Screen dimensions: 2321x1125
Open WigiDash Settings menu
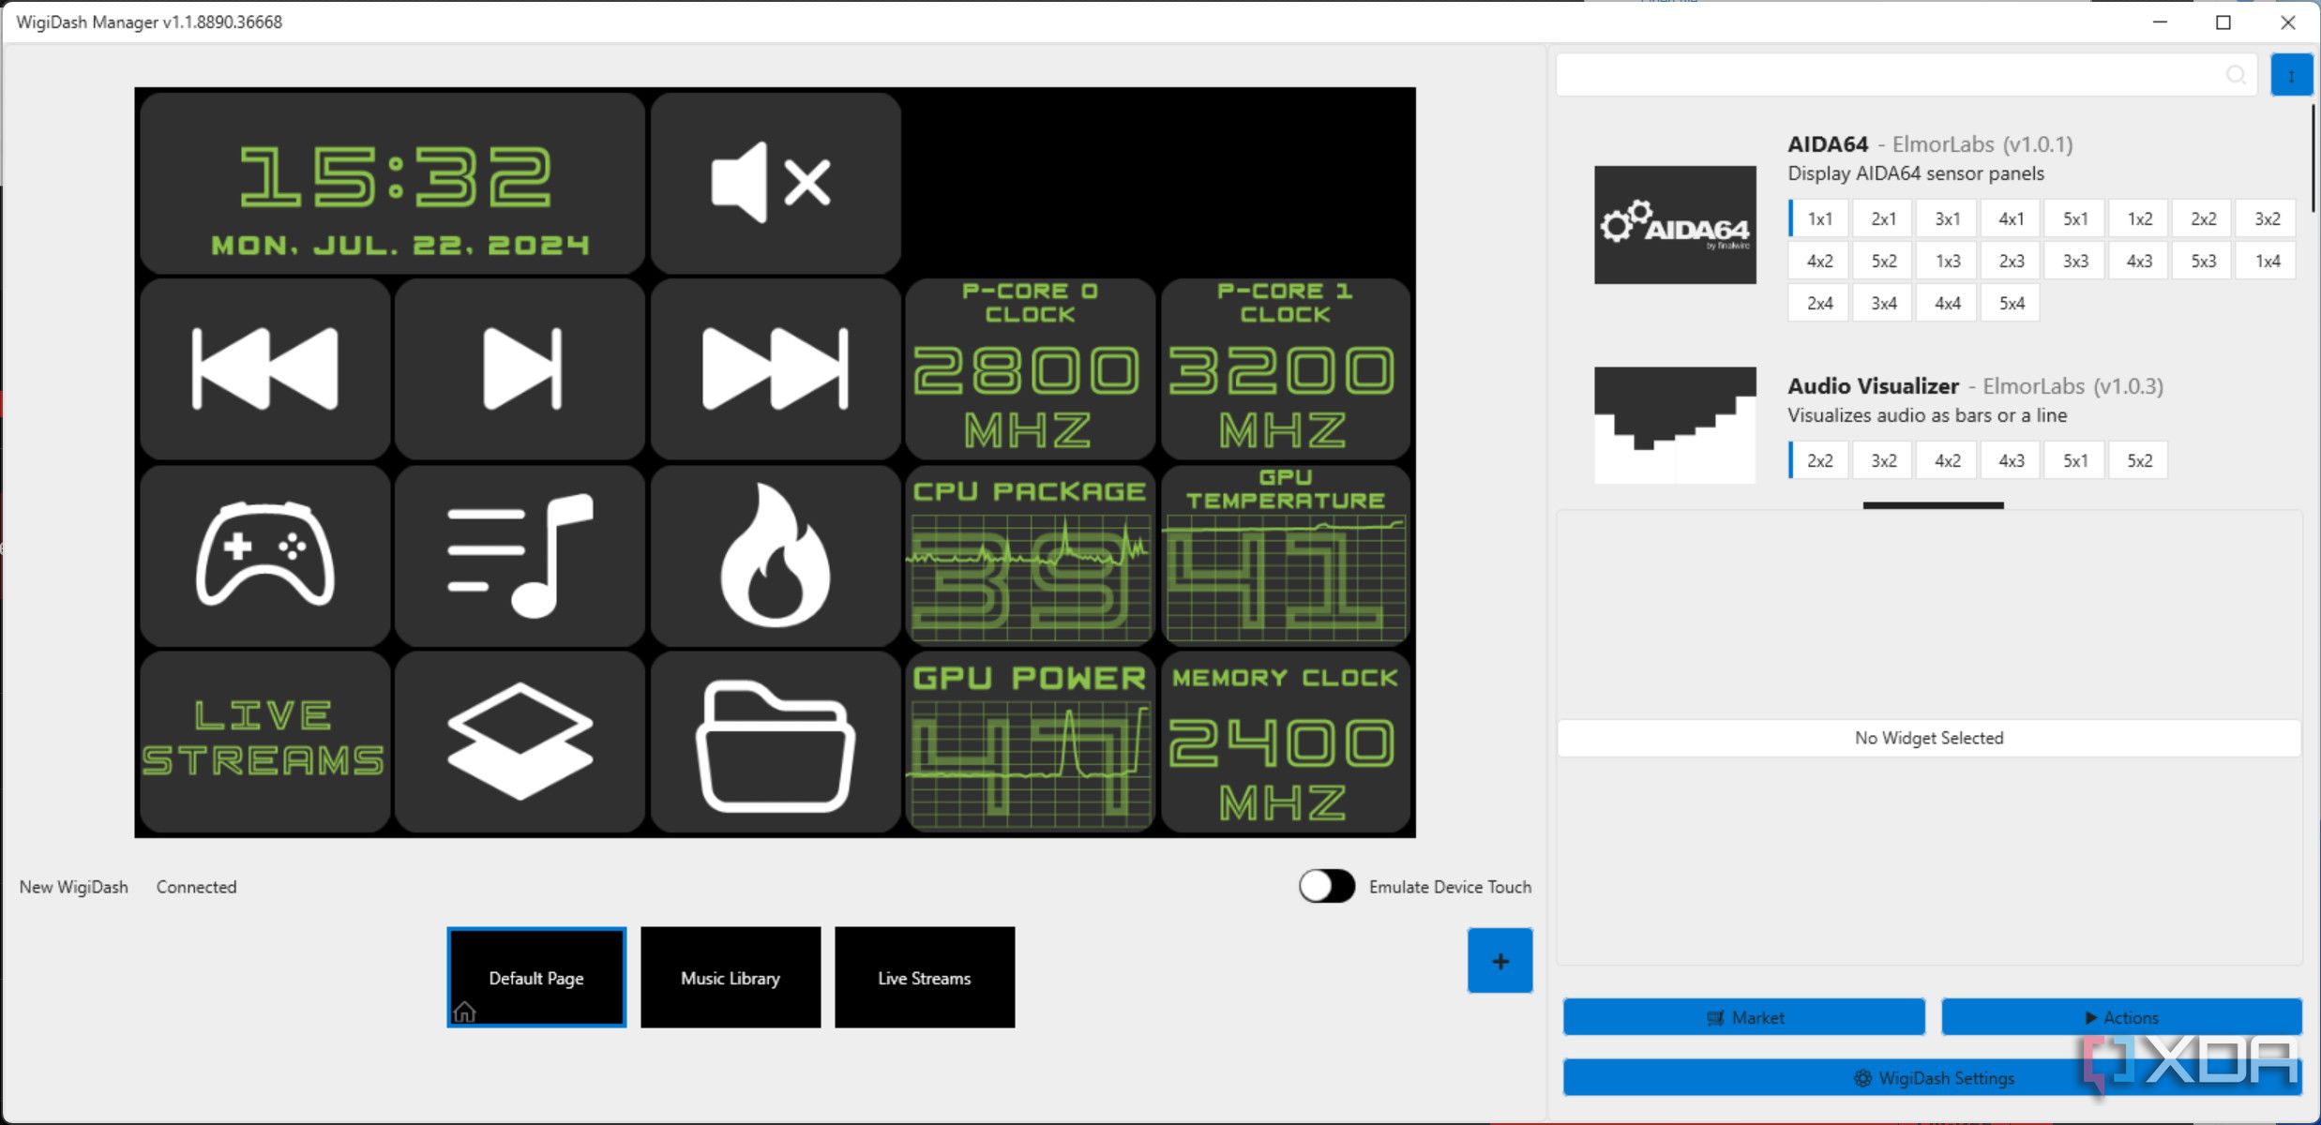point(1932,1076)
